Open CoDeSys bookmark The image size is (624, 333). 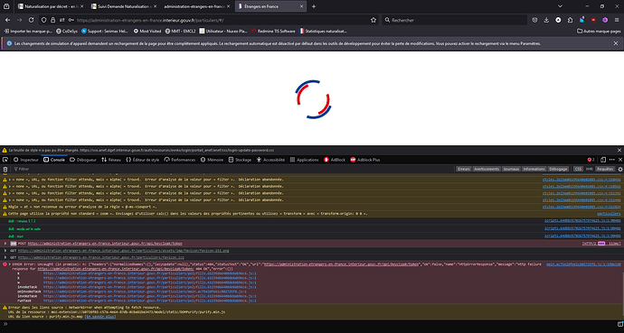point(66,31)
